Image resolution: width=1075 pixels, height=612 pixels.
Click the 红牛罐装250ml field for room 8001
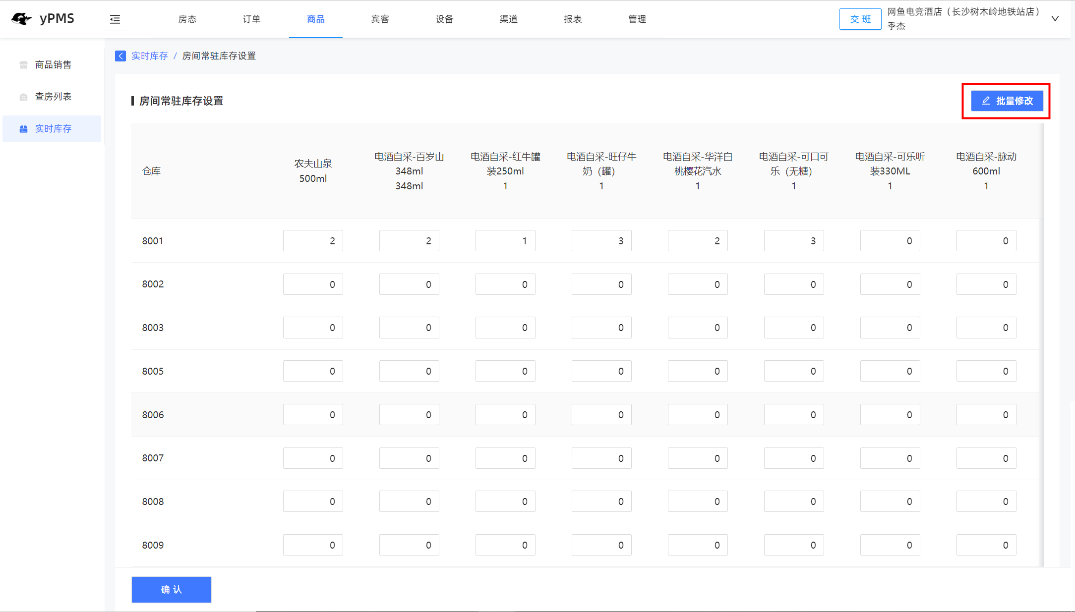coord(505,241)
